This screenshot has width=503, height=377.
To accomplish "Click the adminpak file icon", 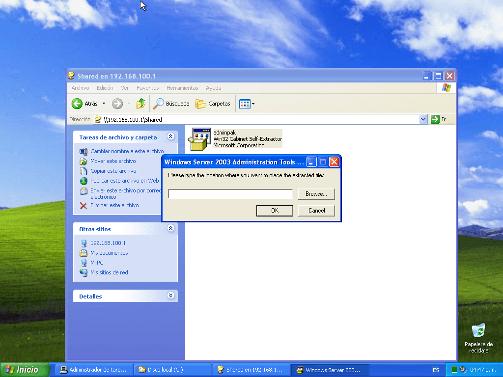I will tap(200, 139).
